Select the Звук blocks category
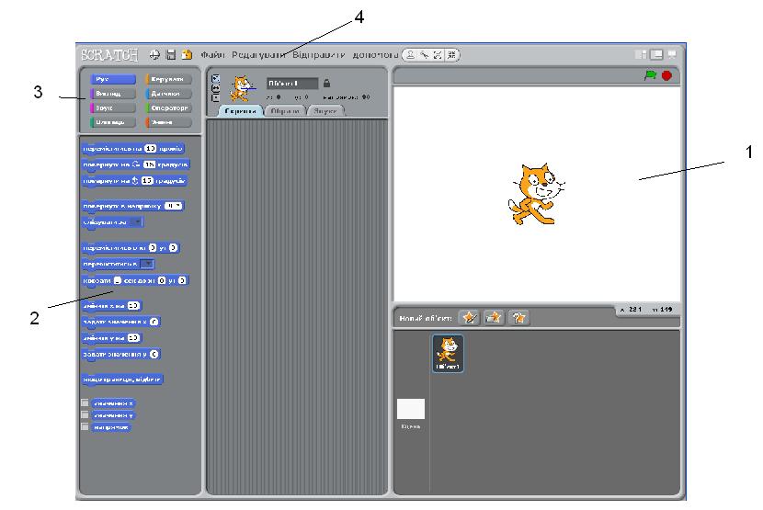This screenshot has width=763, height=510. (112, 108)
